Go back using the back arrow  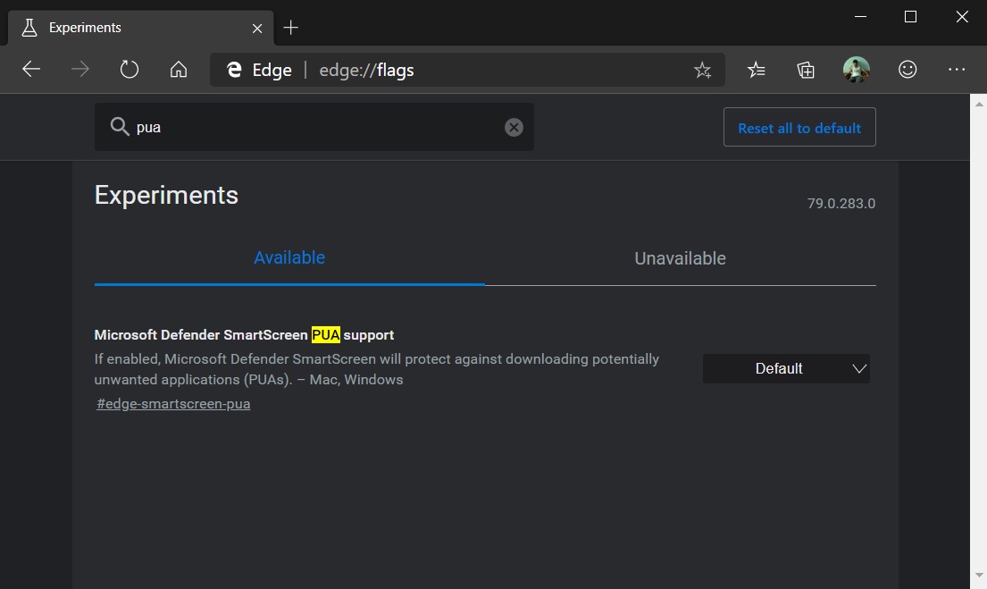(x=31, y=70)
